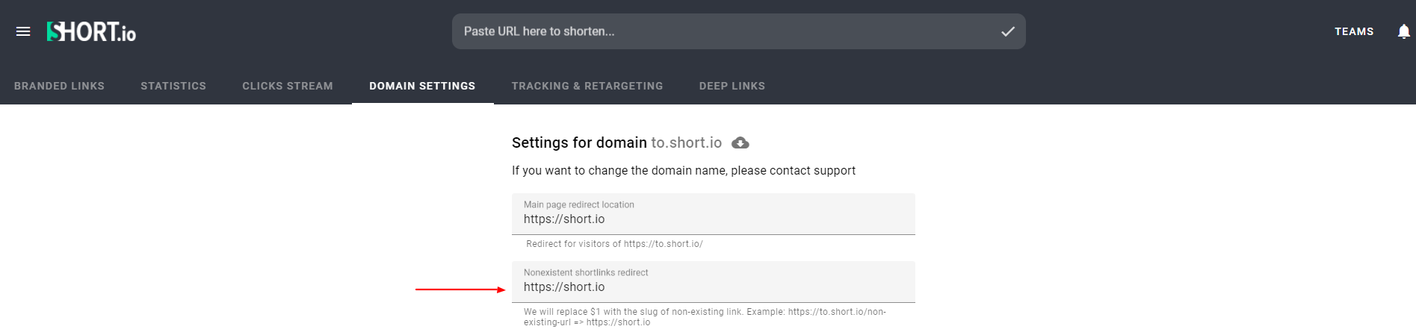The image size is (1416, 335).
Task: Click the cloud icon beside to.short.io
Action: pyautogui.click(x=740, y=143)
